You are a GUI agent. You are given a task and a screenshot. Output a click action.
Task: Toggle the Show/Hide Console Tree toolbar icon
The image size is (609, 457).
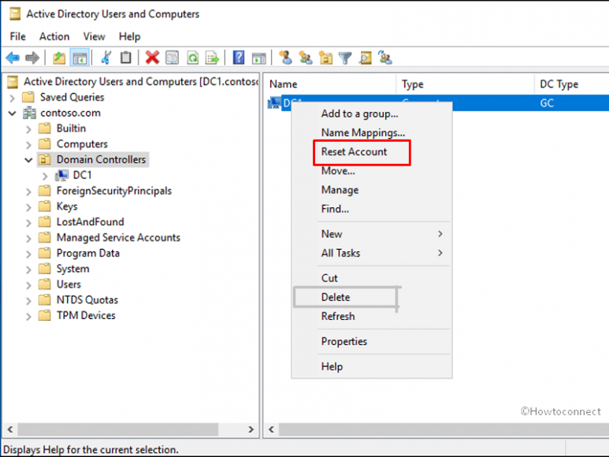click(x=80, y=58)
